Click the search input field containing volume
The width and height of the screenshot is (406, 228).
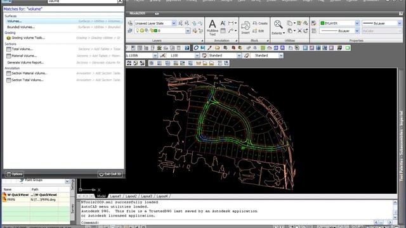82,1
